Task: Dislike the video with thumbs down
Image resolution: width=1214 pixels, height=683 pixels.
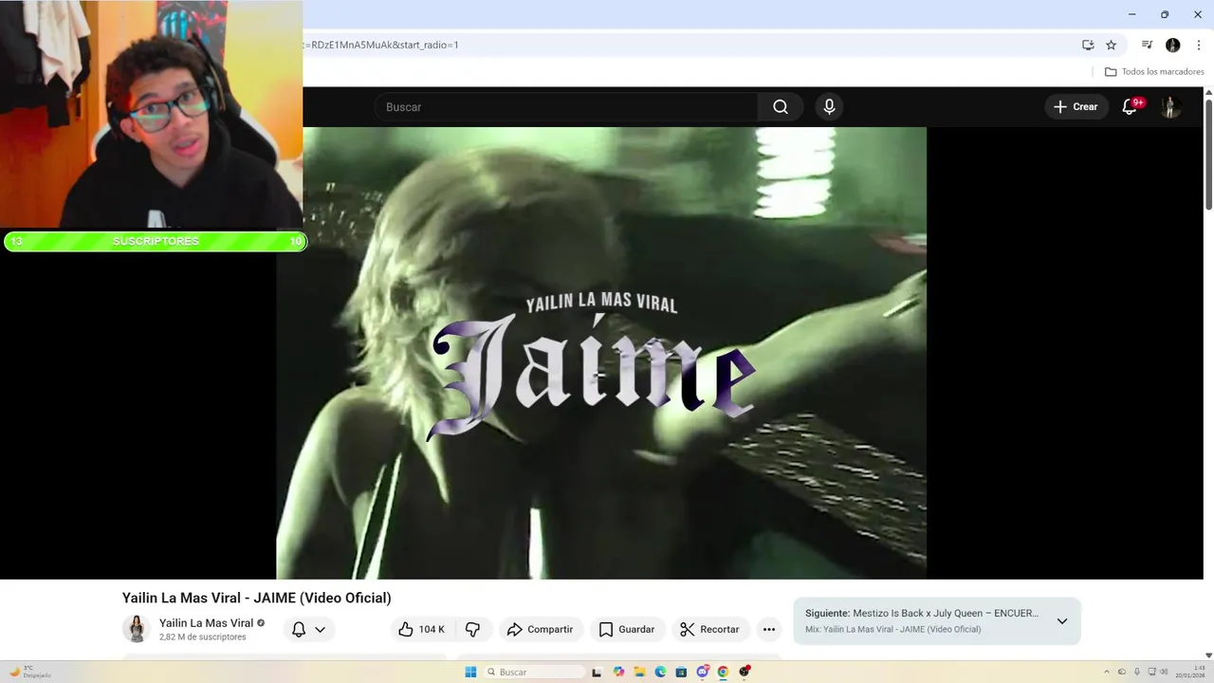Action: click(x=472, y=629)
